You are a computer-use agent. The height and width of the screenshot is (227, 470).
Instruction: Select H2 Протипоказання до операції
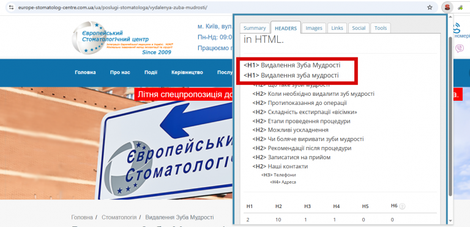pyautogui.click(x=300, y=103)
